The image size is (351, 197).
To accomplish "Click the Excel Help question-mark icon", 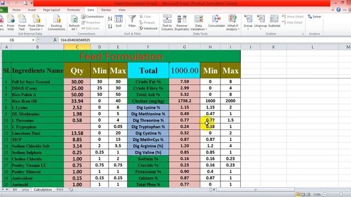I will 338,10.
